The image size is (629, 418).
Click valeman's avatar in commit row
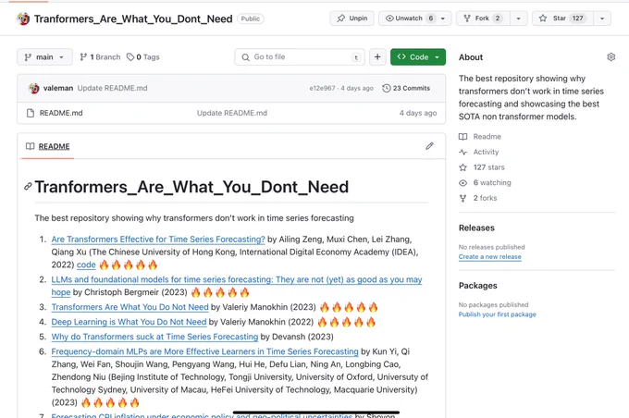coord(34,88)
